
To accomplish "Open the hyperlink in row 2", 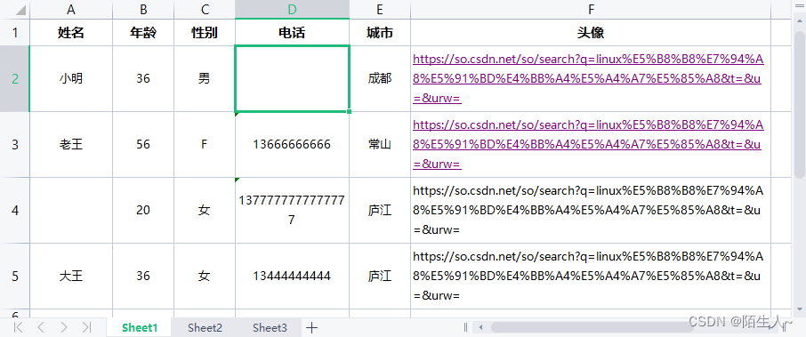I will pyautogui.click(x=588, y=79).
